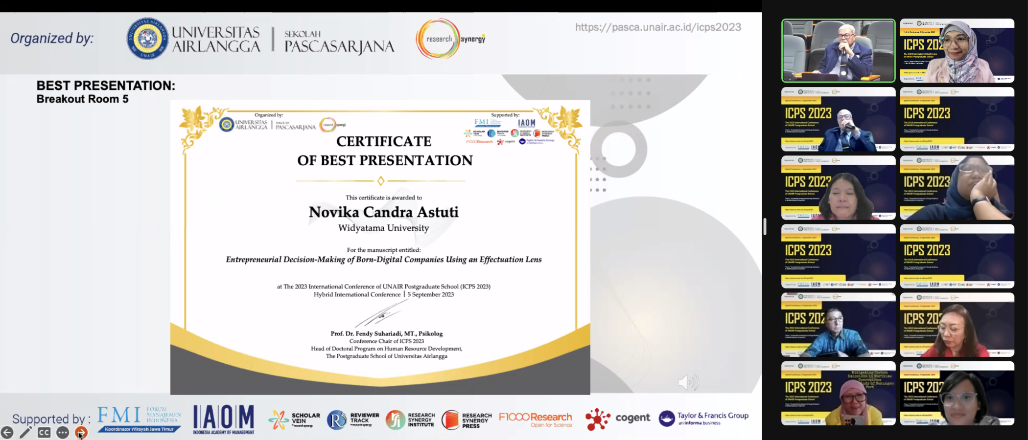1028x440 pixels.
Task: Select the active speaker video with green border
Action: (x=839, y=51)
